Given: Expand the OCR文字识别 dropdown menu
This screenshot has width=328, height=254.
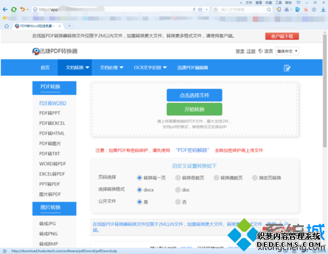Looking at the screenshot, I should 150,67.
